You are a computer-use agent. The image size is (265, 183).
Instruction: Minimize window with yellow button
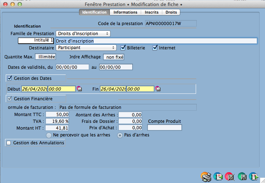pos(13,4)
